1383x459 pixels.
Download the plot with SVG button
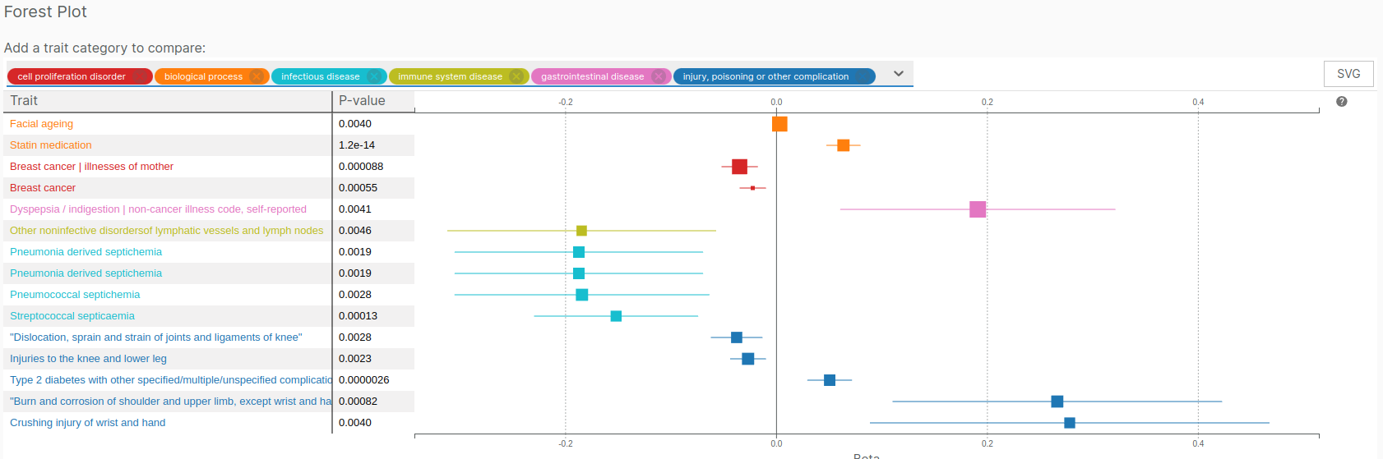1348,74
